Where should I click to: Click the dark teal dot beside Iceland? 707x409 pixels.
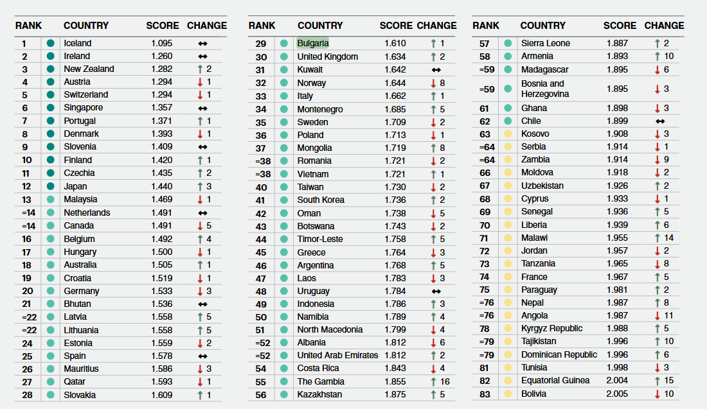pos(51,44)
